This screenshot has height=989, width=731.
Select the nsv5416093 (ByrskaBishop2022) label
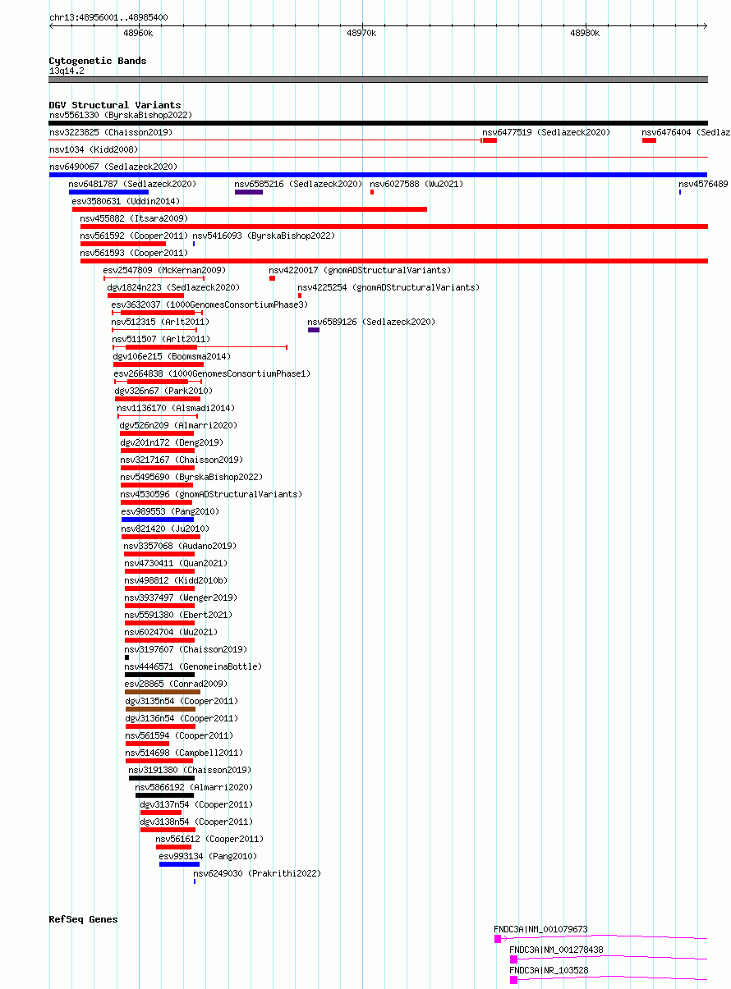pyautogui.click(x=264, y=236)
